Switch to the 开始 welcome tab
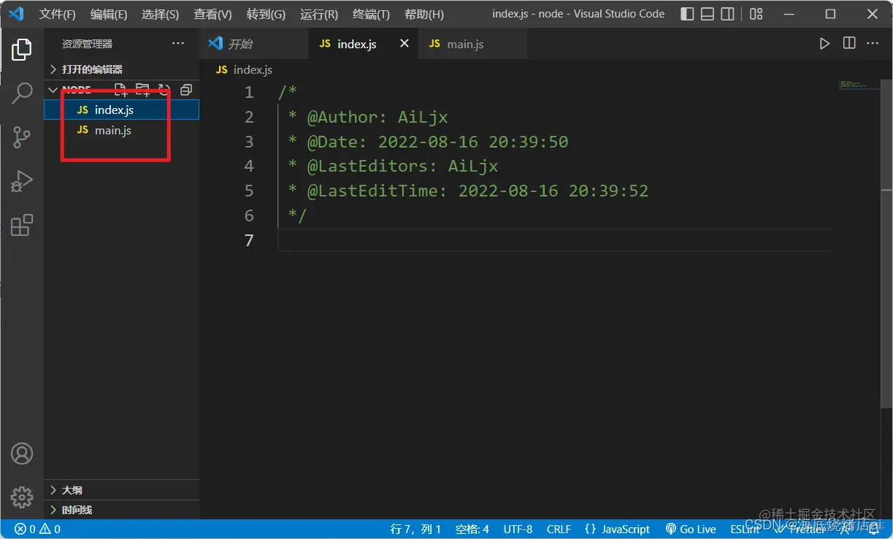This screenshot has height=539, width=893. tap(253, 44)
